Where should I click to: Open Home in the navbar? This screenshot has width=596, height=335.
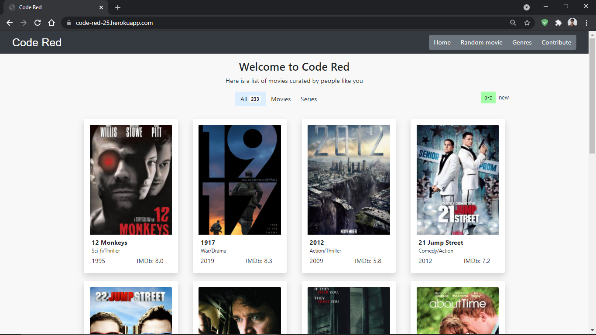click(442, 42)
